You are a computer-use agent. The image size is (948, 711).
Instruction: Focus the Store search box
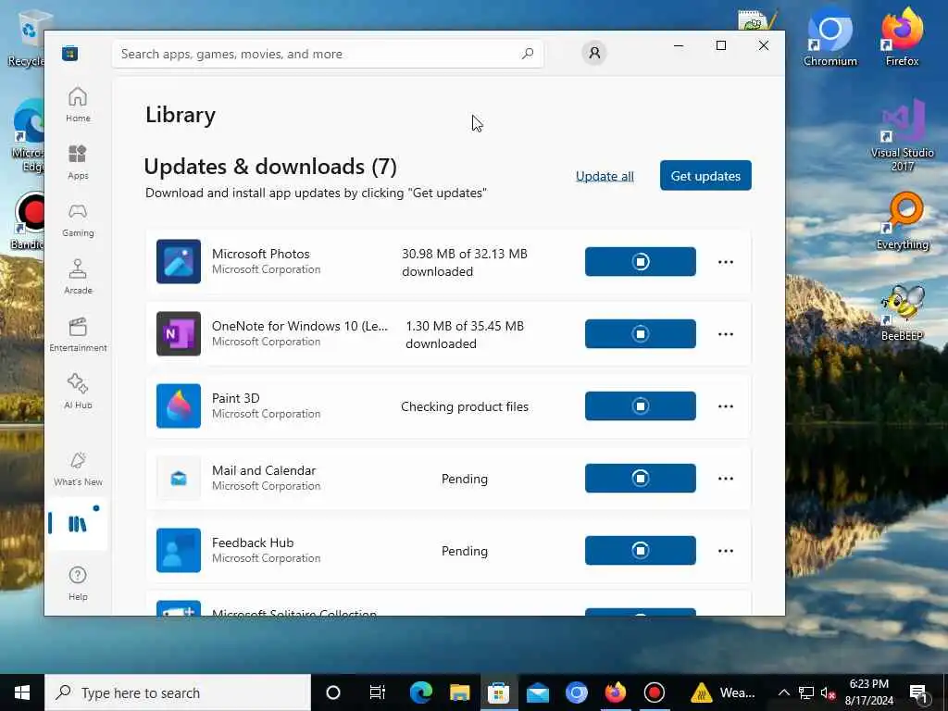click(327, 54)
